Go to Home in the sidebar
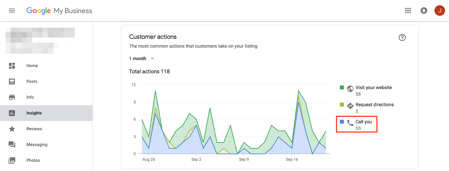Image resolution: width=449 pixels, height=171 pixels. [46, 66]
